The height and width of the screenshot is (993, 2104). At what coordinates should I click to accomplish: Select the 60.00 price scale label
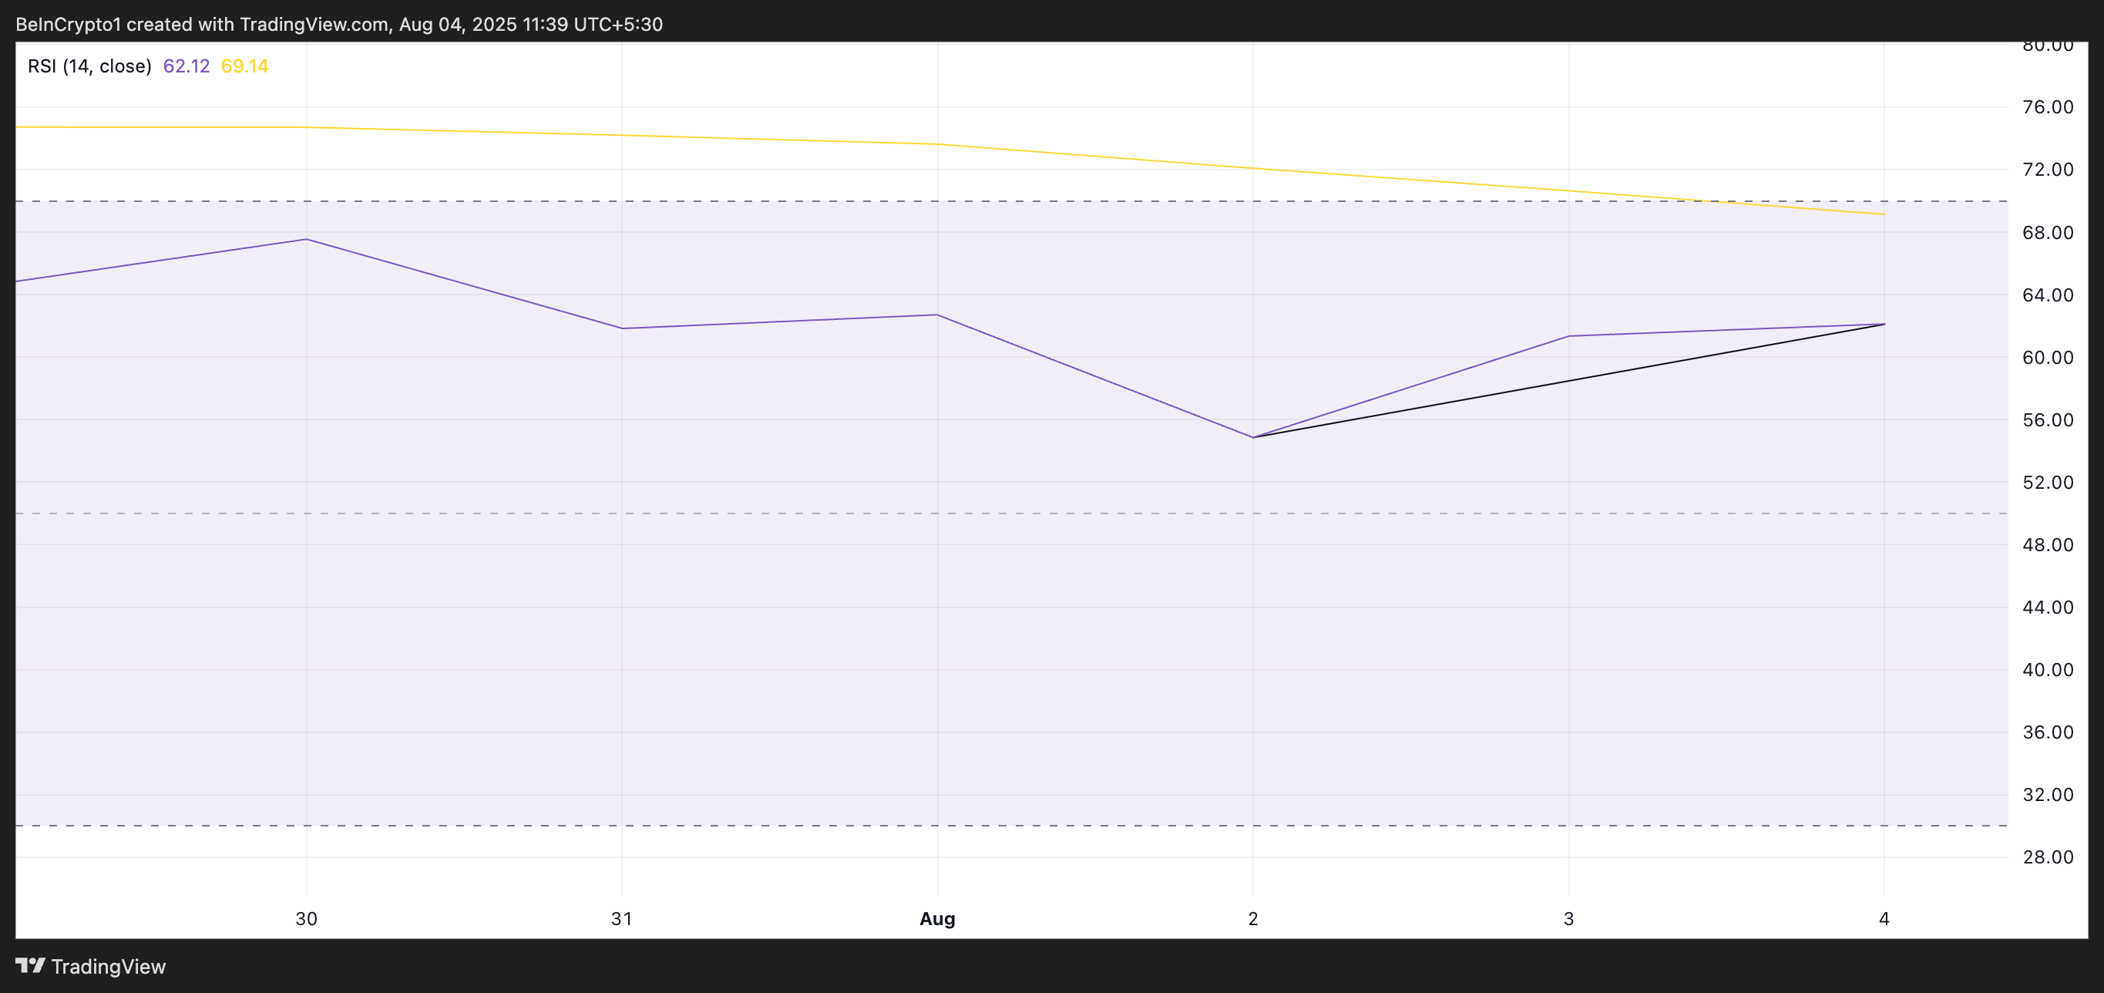[x=2049, y=357]
